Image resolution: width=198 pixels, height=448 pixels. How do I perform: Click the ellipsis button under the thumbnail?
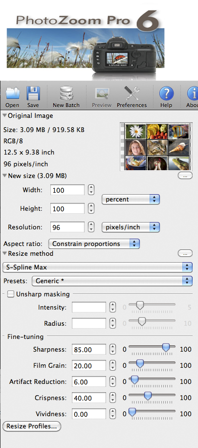coord(185,176)
